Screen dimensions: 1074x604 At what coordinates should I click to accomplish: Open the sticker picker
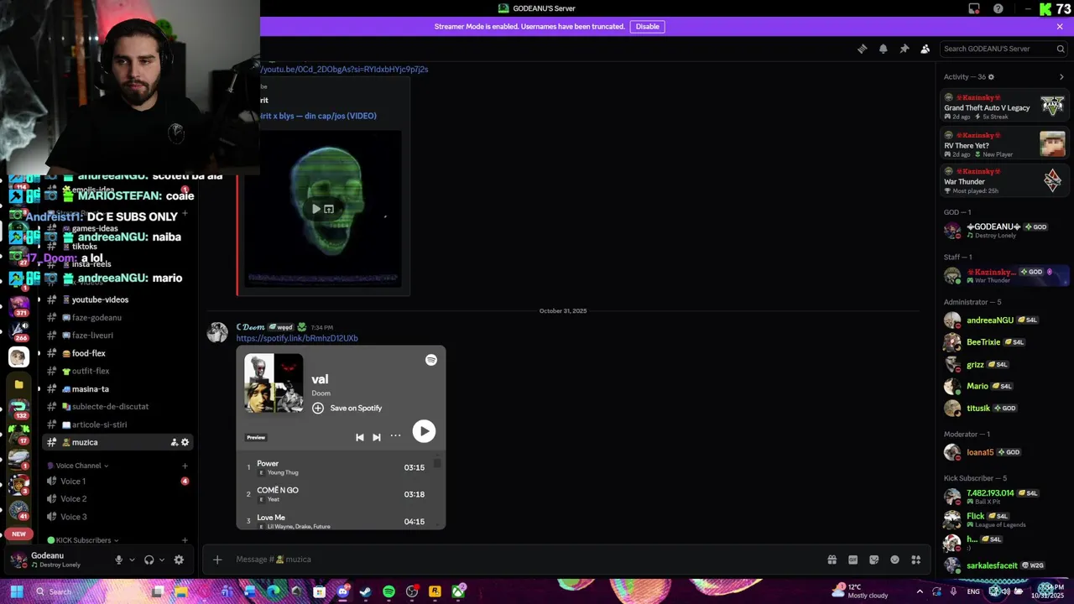(x=873, y=560)
